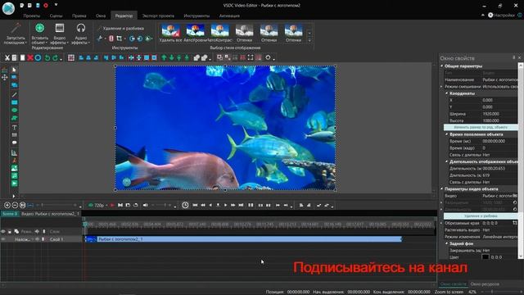Image resolution: width=524 pixels, height=295 pixels.
Task: Open the Инструменты ribbon tab
Action: coord(196,16)
